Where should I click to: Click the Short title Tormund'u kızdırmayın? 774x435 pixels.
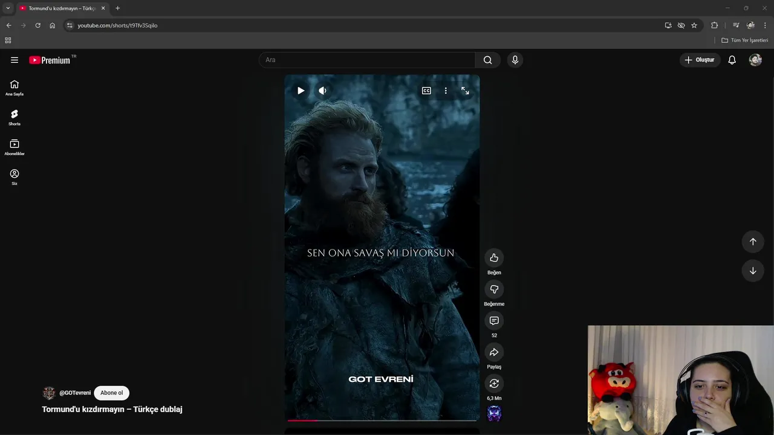pos(112,409)
